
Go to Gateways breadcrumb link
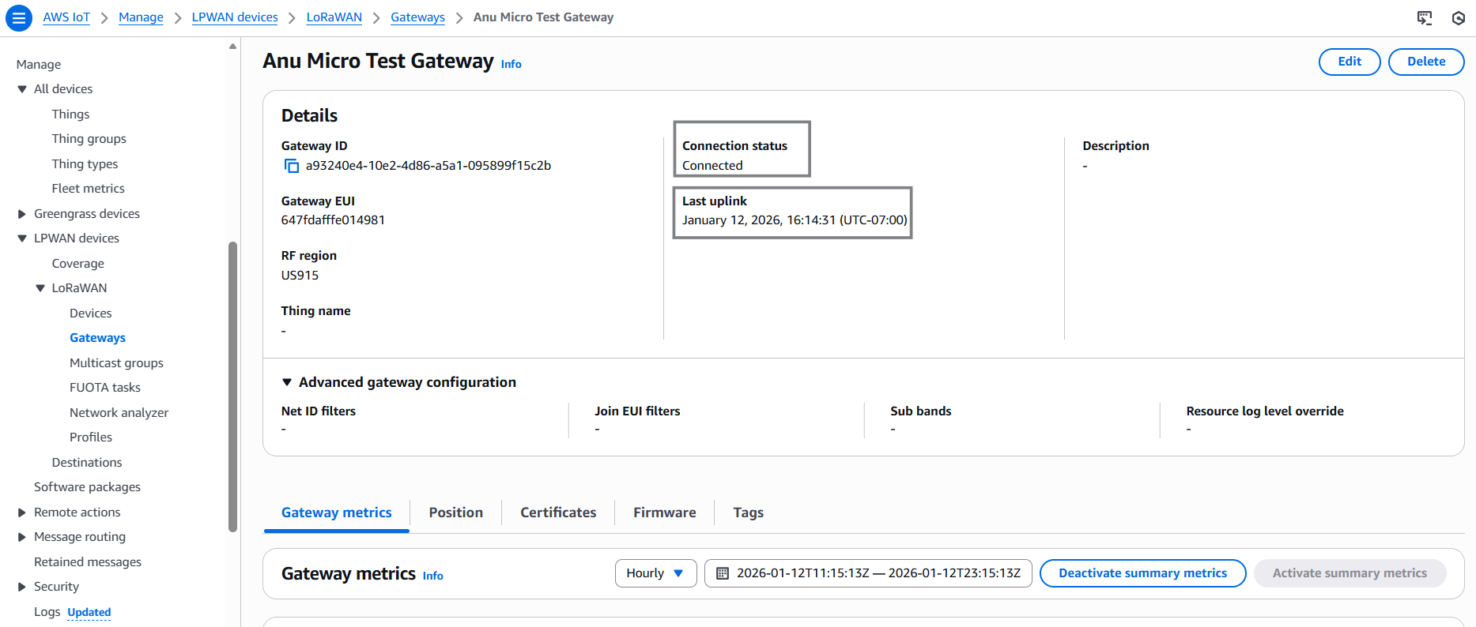417,17
